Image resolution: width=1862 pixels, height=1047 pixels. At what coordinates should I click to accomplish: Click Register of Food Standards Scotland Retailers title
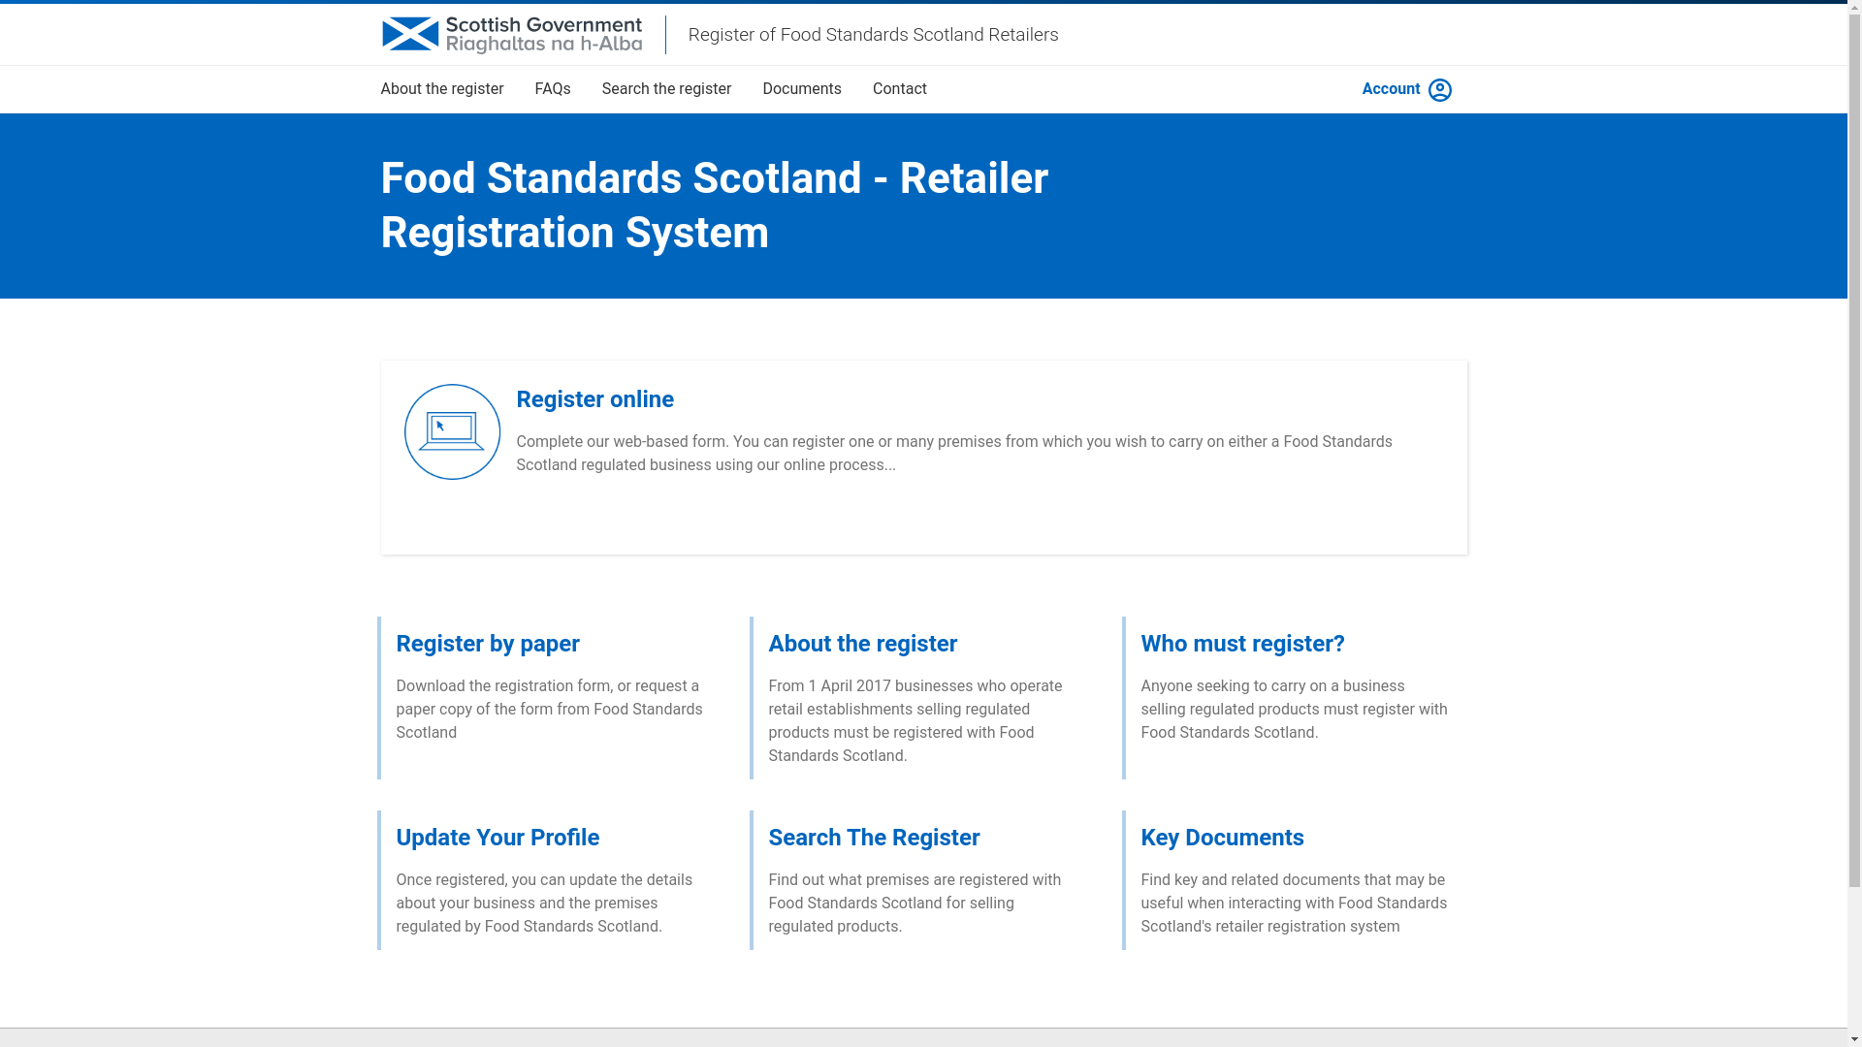coord(873,35)
